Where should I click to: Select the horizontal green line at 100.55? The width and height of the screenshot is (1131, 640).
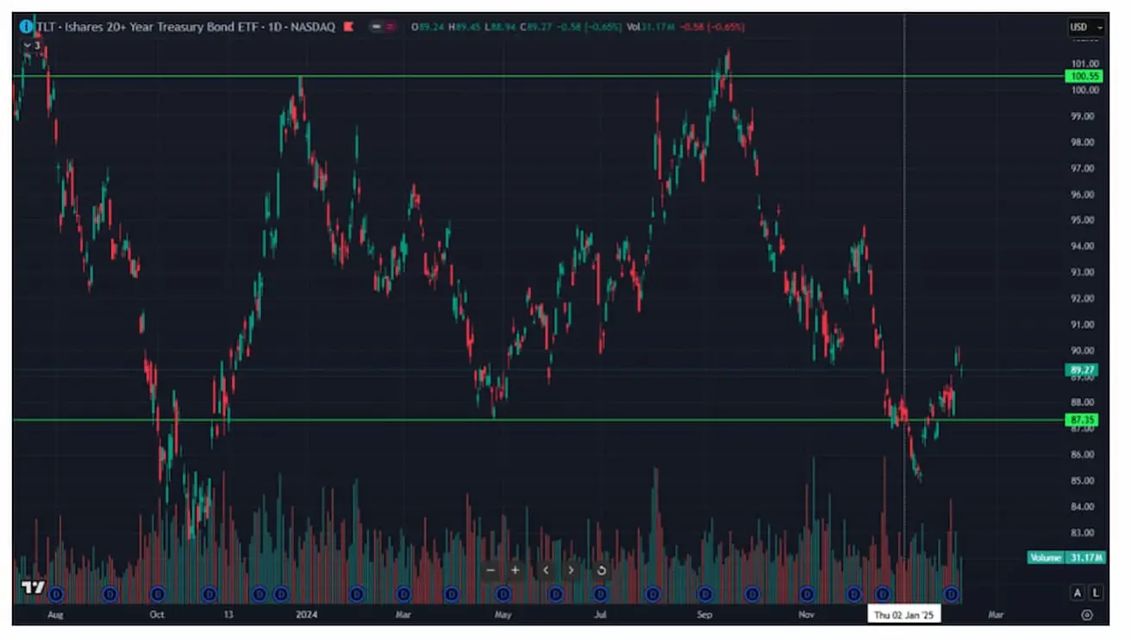pyautogui.click(x=539, y=77)
